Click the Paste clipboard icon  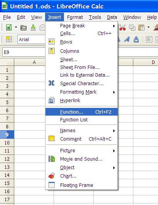[141, 27]
